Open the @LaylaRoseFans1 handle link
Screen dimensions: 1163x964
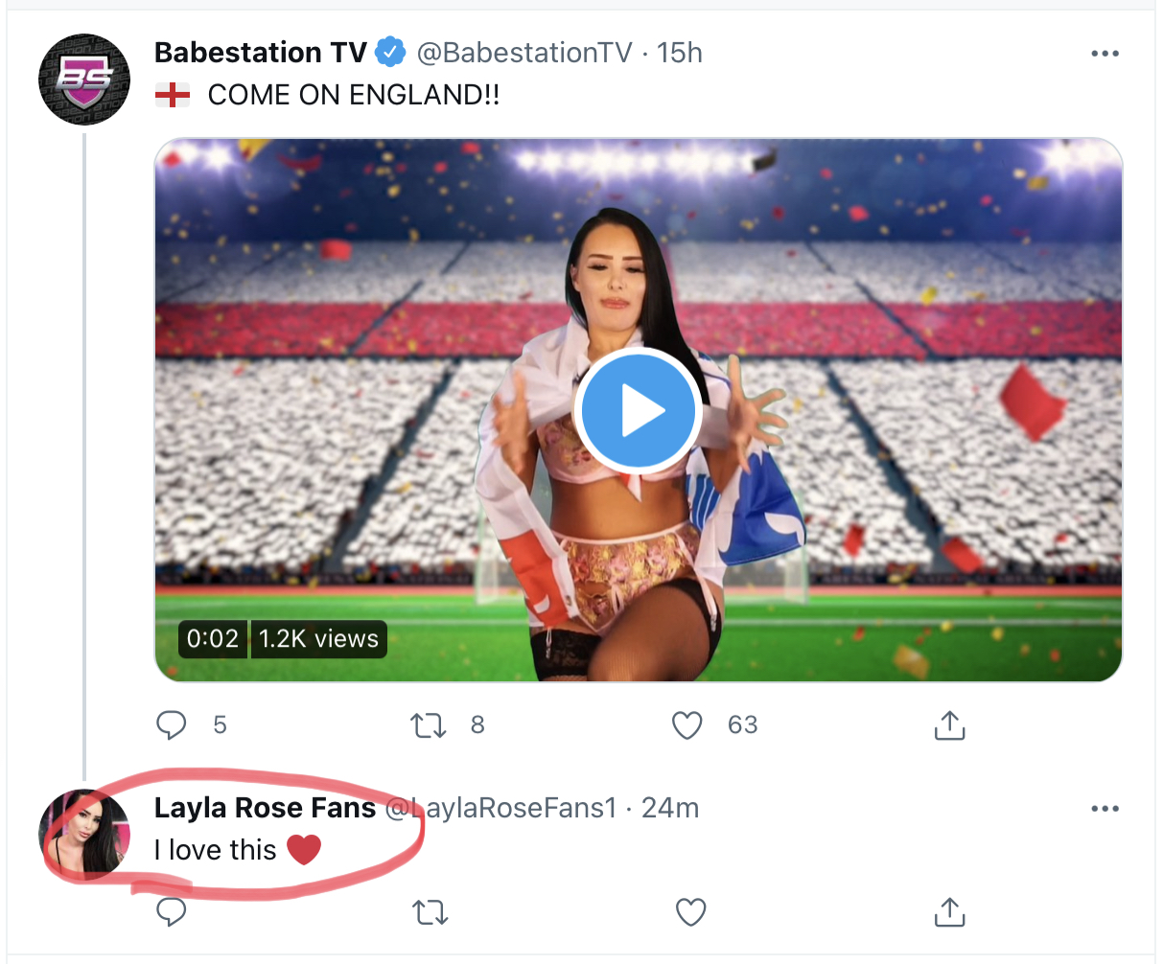(501, 808)
